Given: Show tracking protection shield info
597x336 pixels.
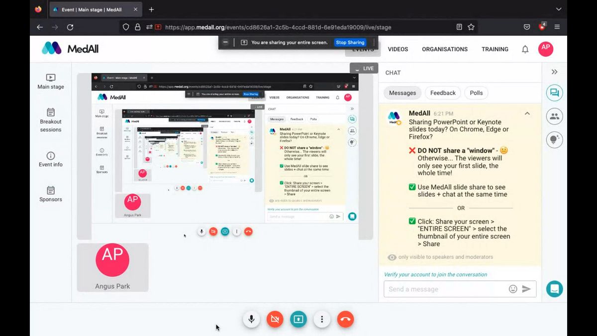Looking at the screenshot, I should (126, 27).
